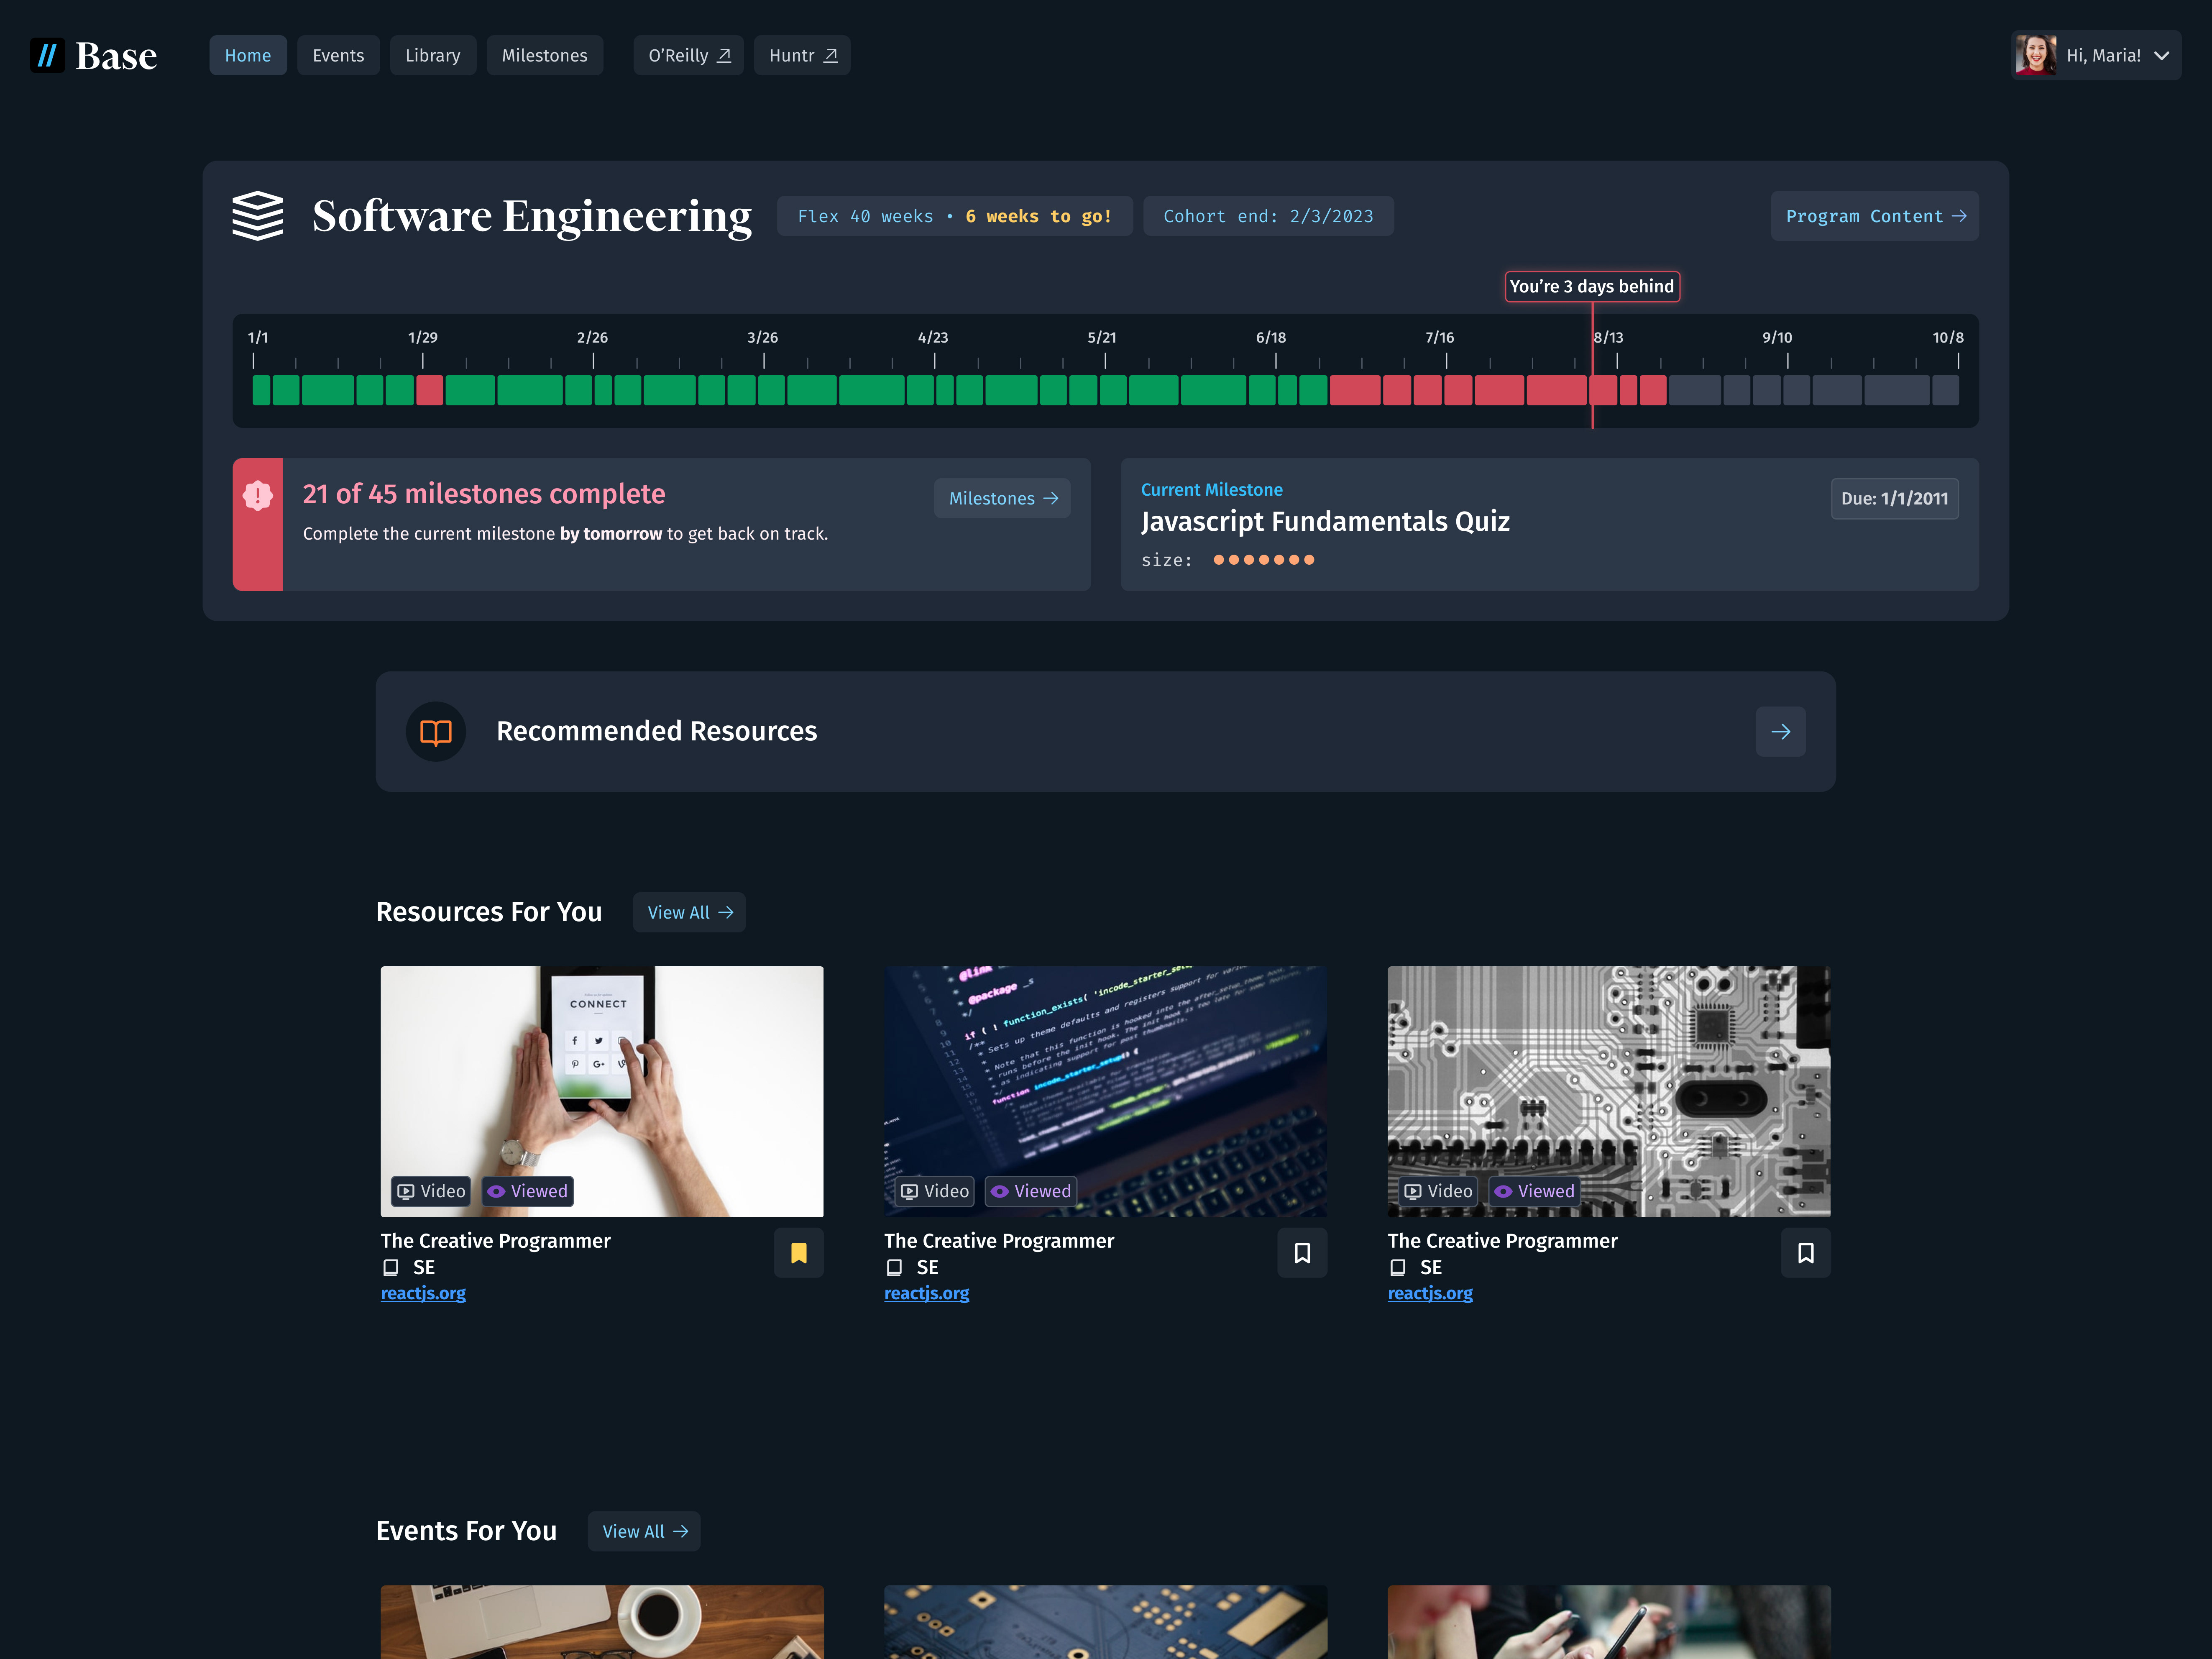
Task: Open the Milestones arrow button in progress card
Action: click(1002, 498)
